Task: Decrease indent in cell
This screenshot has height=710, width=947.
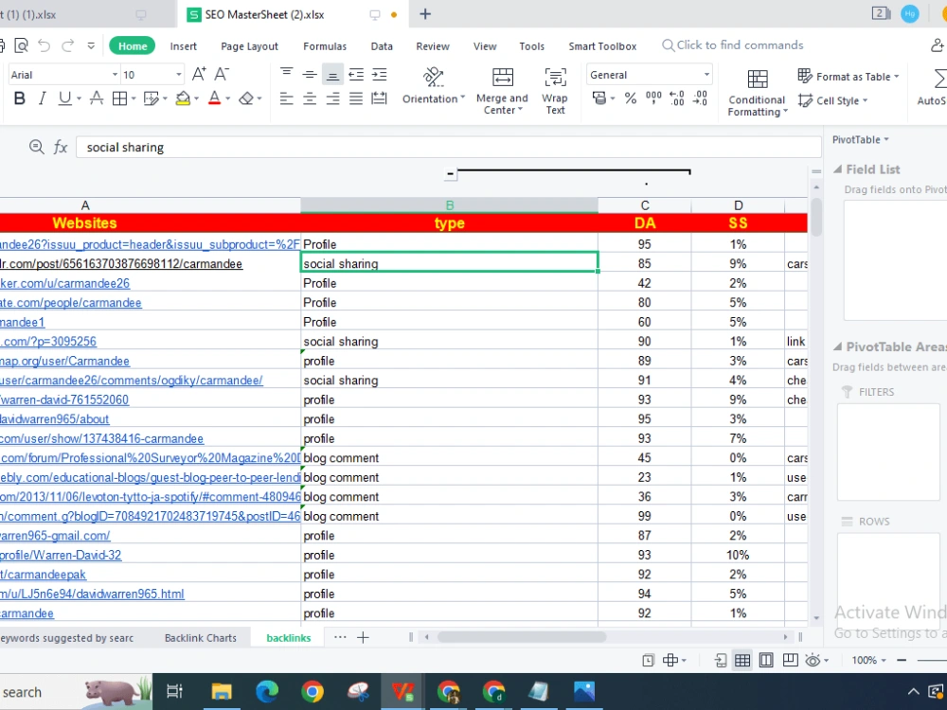Action: [x=356, y=74]
